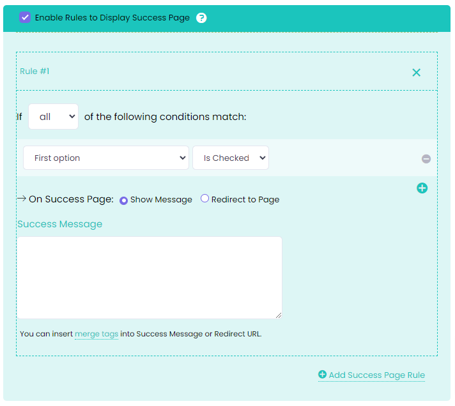Click the Add Success Page Rule link text
This screenshot has width=455, height=406.
point(376,375)
